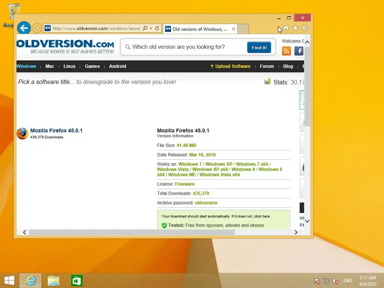Click the OLDVERSION.COM logo
The width and height of the screenshot is (384, 288).
pos(65,46)
